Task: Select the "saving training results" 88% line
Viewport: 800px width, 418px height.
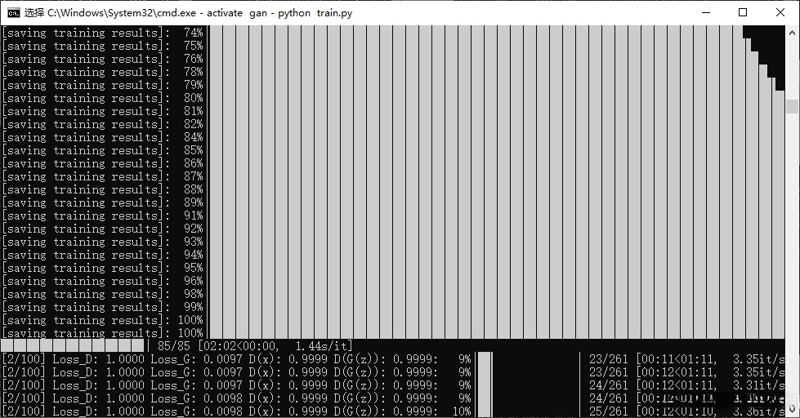Action: [102, 189]
